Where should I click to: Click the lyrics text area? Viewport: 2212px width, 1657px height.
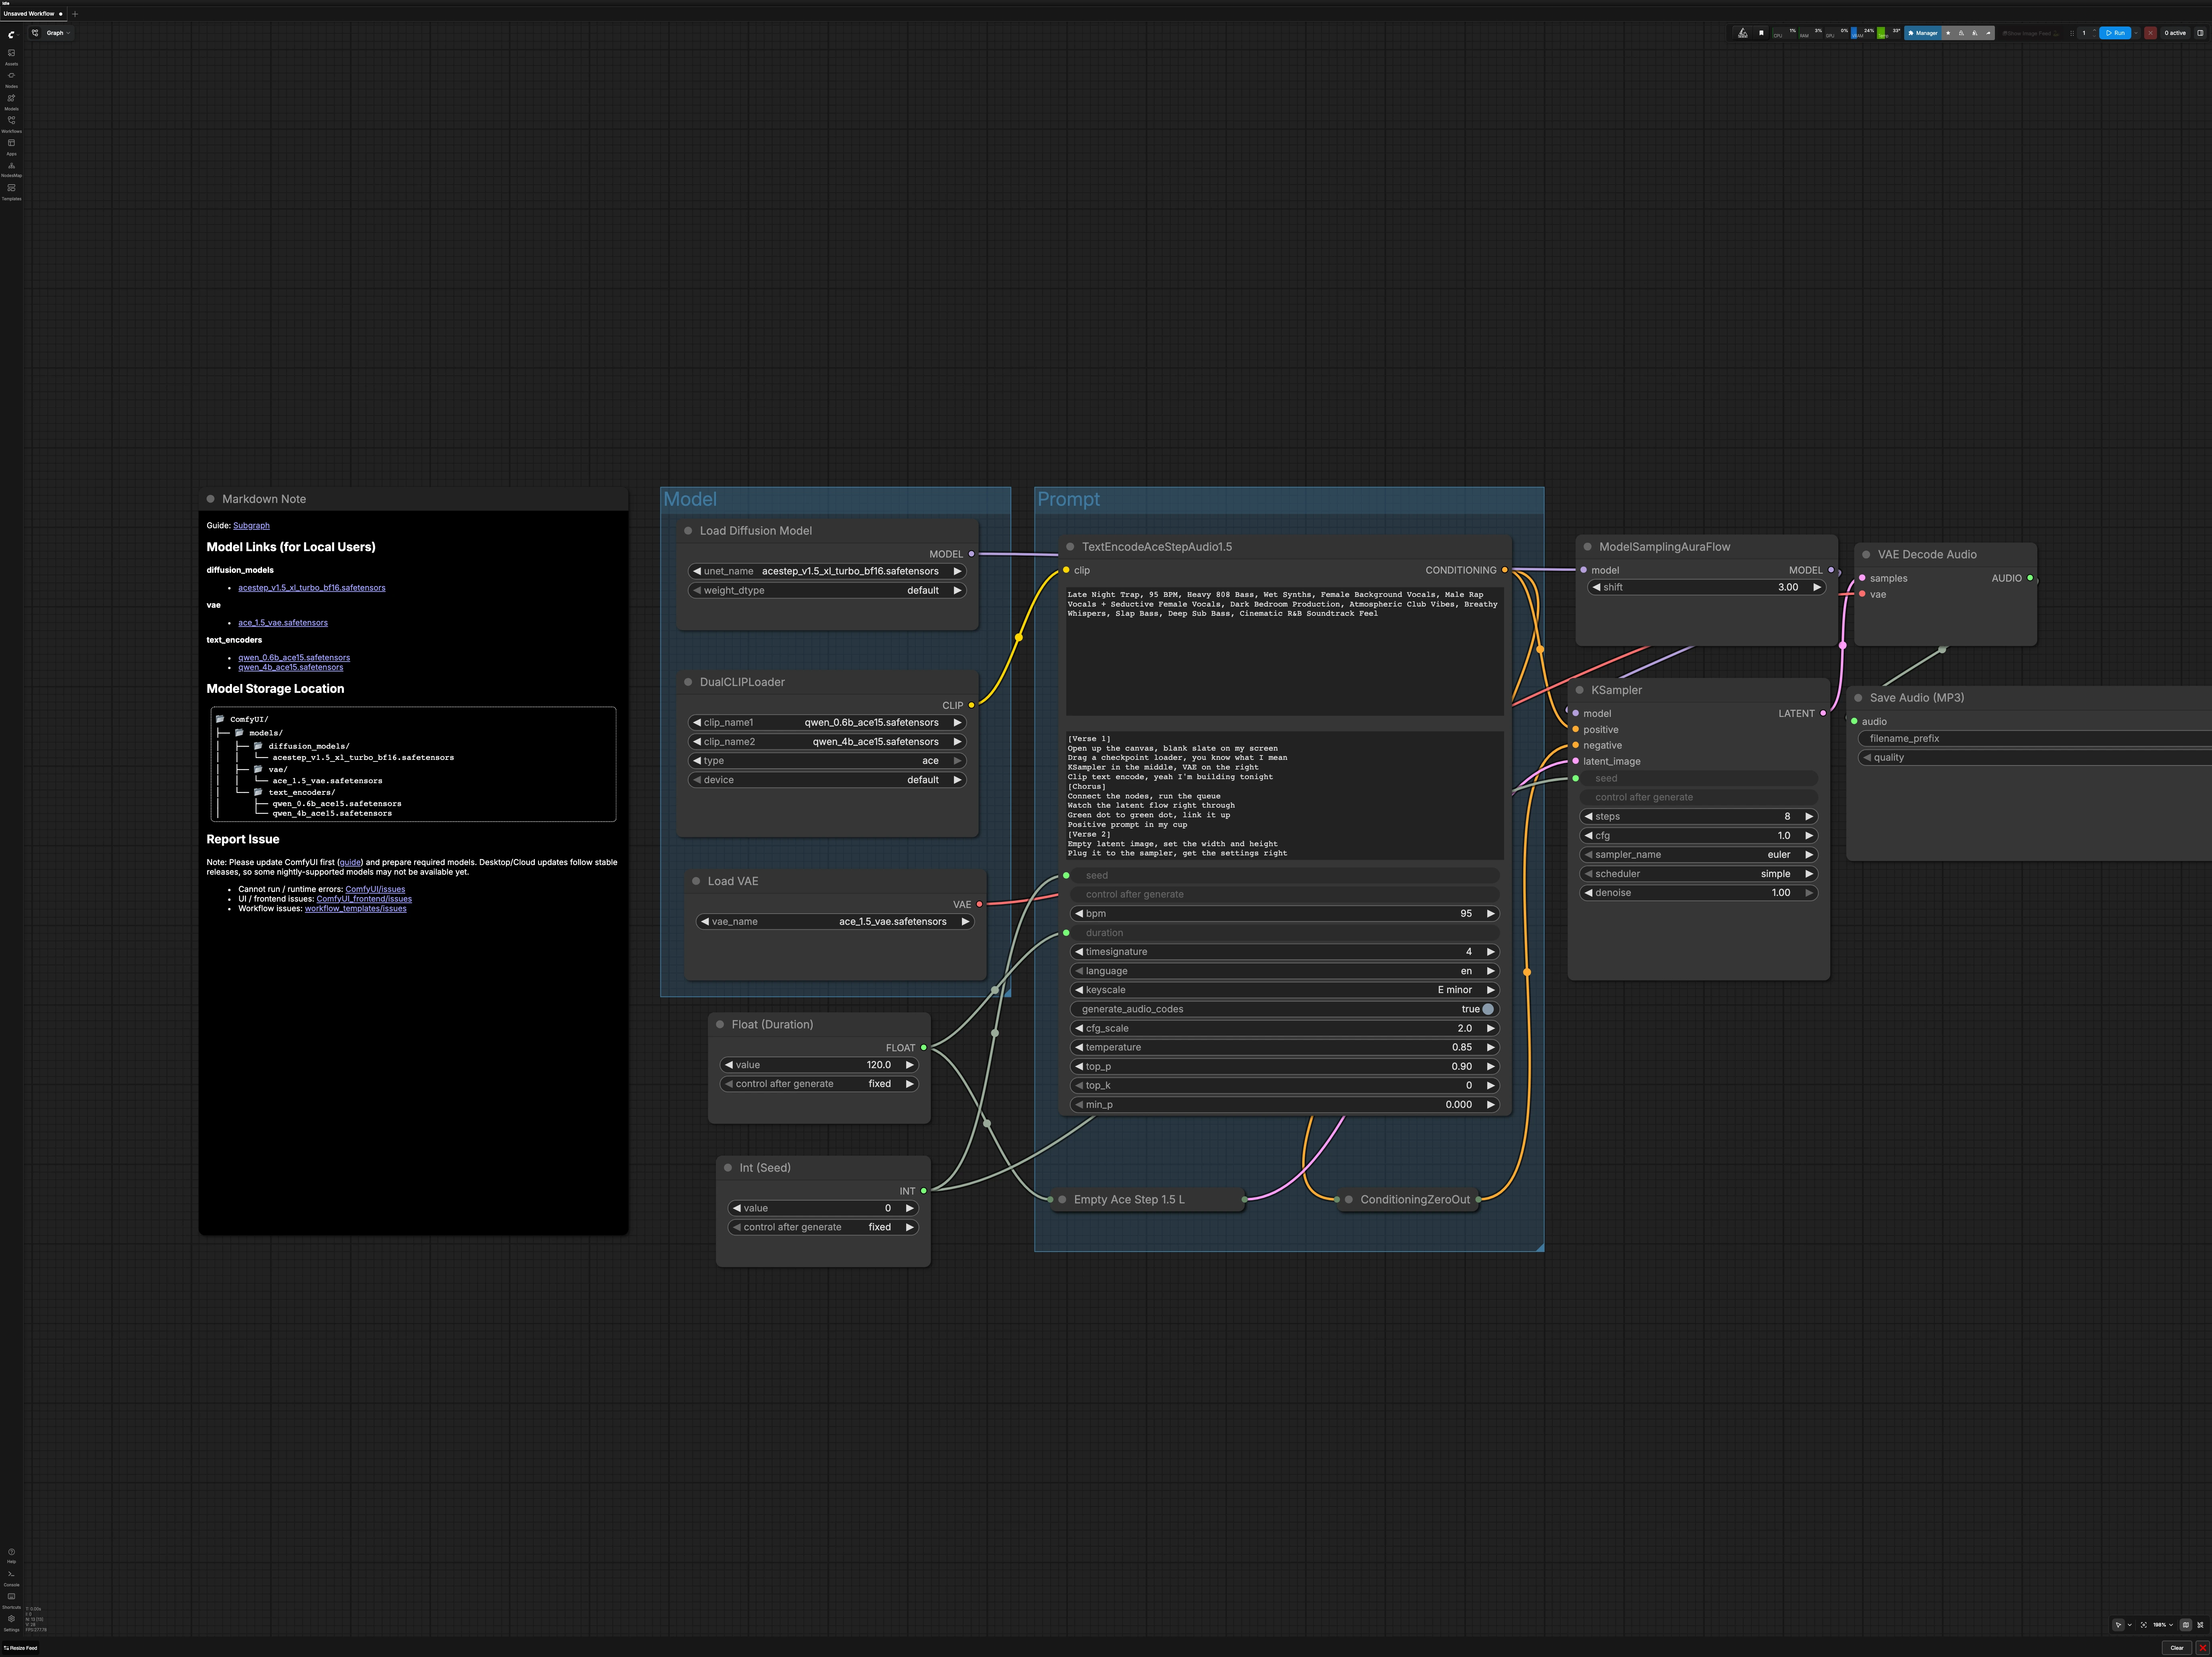1285,795
